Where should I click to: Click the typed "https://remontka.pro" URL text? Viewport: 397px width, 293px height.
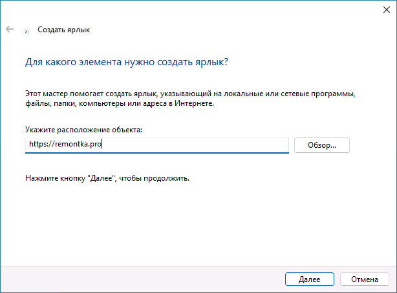click(x=65, y=145)
